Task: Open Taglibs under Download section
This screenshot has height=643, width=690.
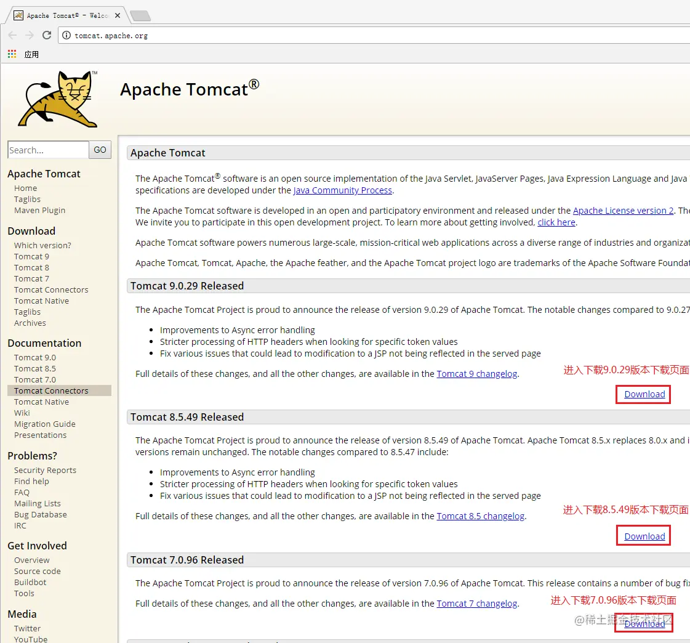Action: point(27,312)
